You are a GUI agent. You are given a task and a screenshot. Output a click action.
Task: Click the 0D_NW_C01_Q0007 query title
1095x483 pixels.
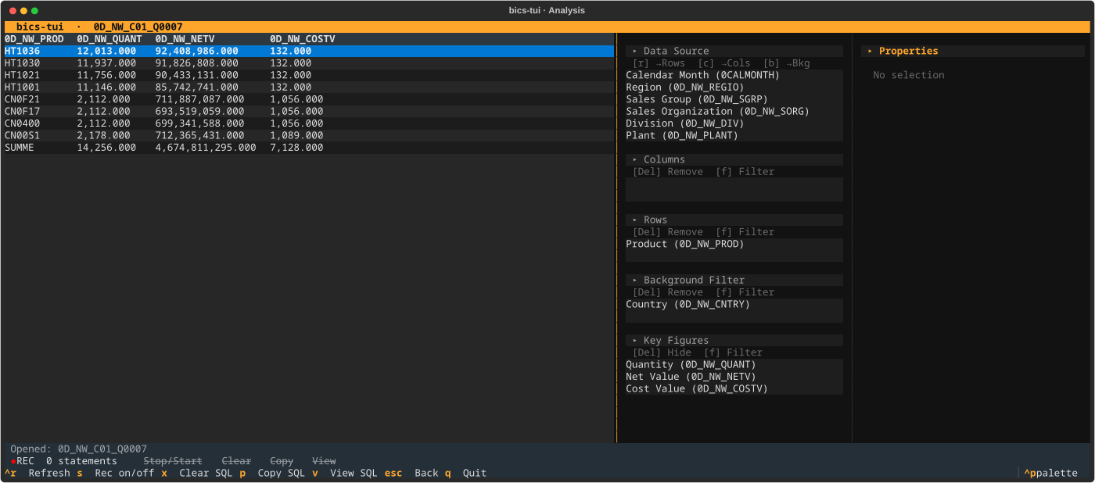pyautogui.click(x=138, y=27)
